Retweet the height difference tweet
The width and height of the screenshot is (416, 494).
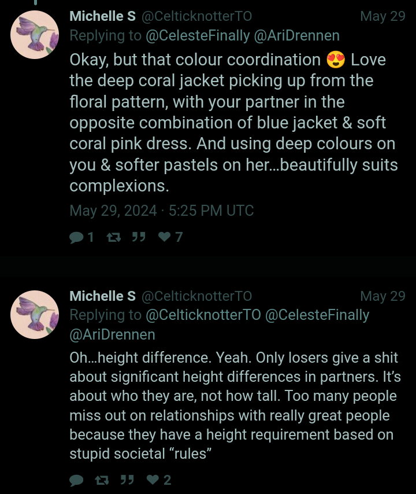point(101,480)
